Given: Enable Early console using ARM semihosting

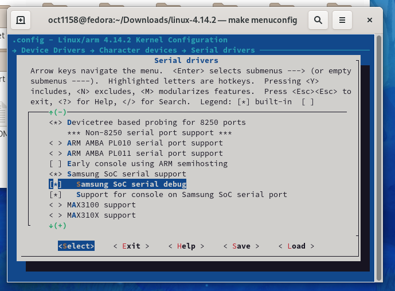Looking at the screenshot, I should [x=138, y=164].
